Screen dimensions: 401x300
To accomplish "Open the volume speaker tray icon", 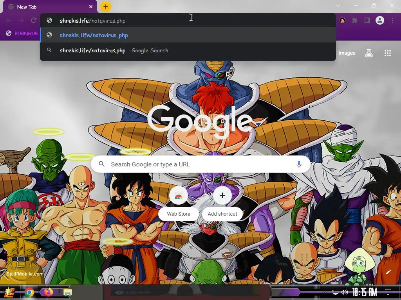I will pyautogui.click(x=345, y=292).
